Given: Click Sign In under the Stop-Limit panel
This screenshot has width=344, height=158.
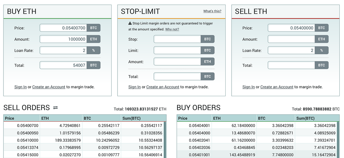Looking at the screenshot, I should coord(134,87).
